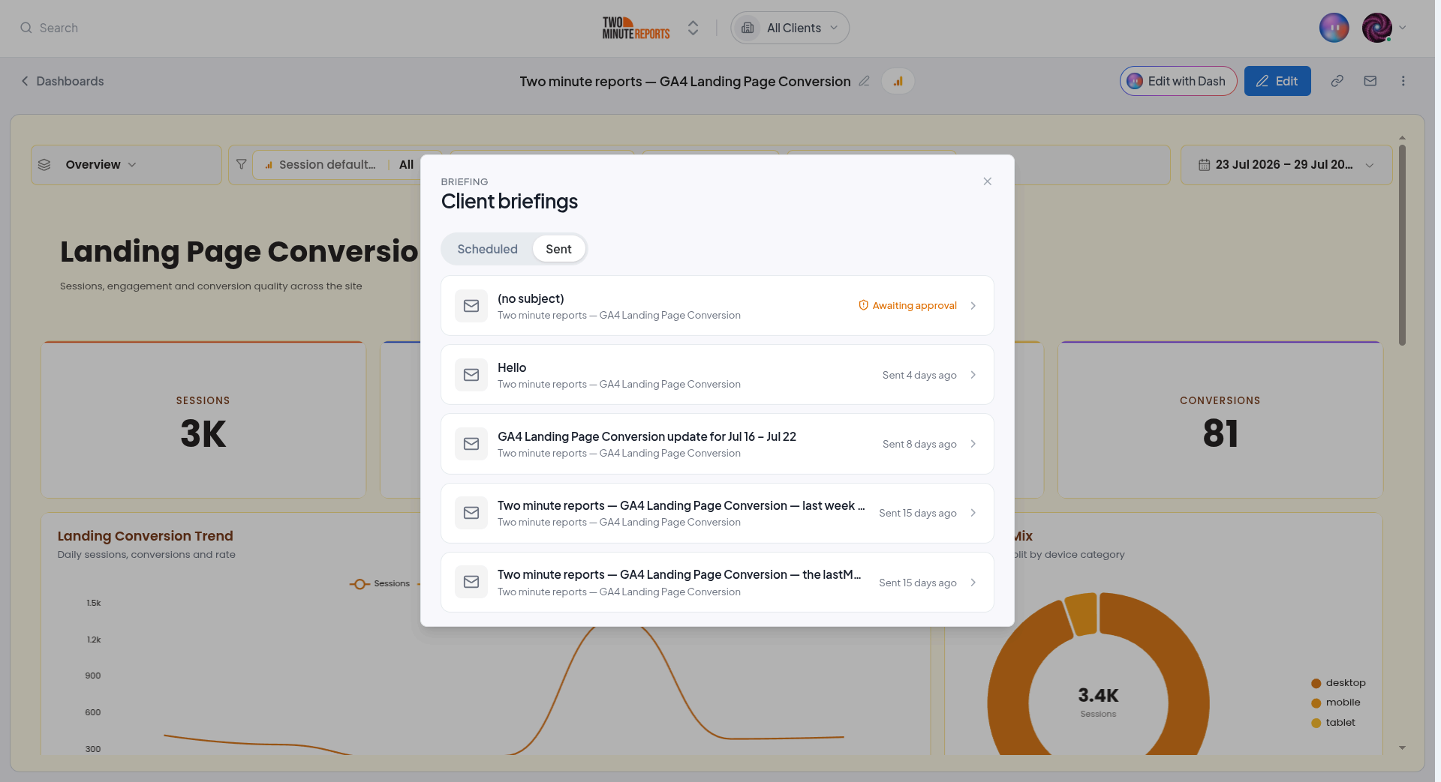Click the Sessions 3K metric card
The image size is (1441, 782).
click(x=203, y=420)
